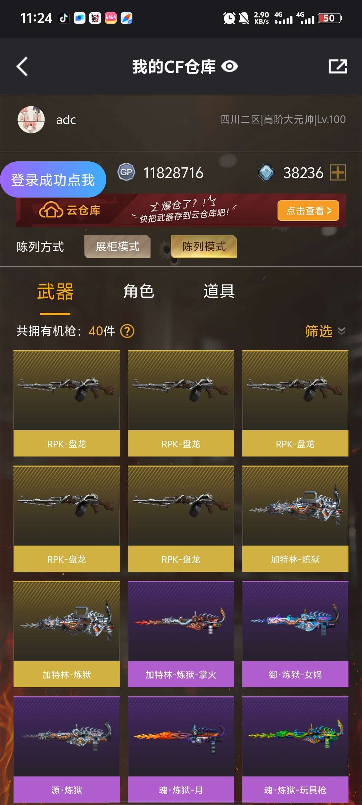The height and width of the screenshot is (805, 362).
Task: Open the share export icon
Action: coord(338,66)
